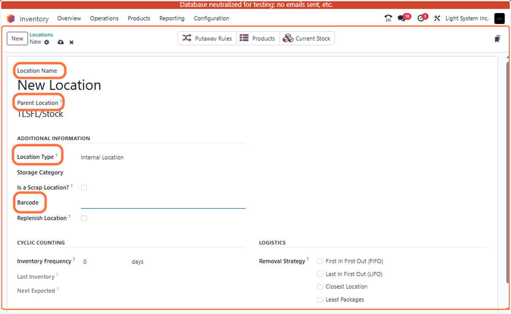511x314 pixels.
Task: Click the Last Inventory label
Action: click(x=36, y=277)
